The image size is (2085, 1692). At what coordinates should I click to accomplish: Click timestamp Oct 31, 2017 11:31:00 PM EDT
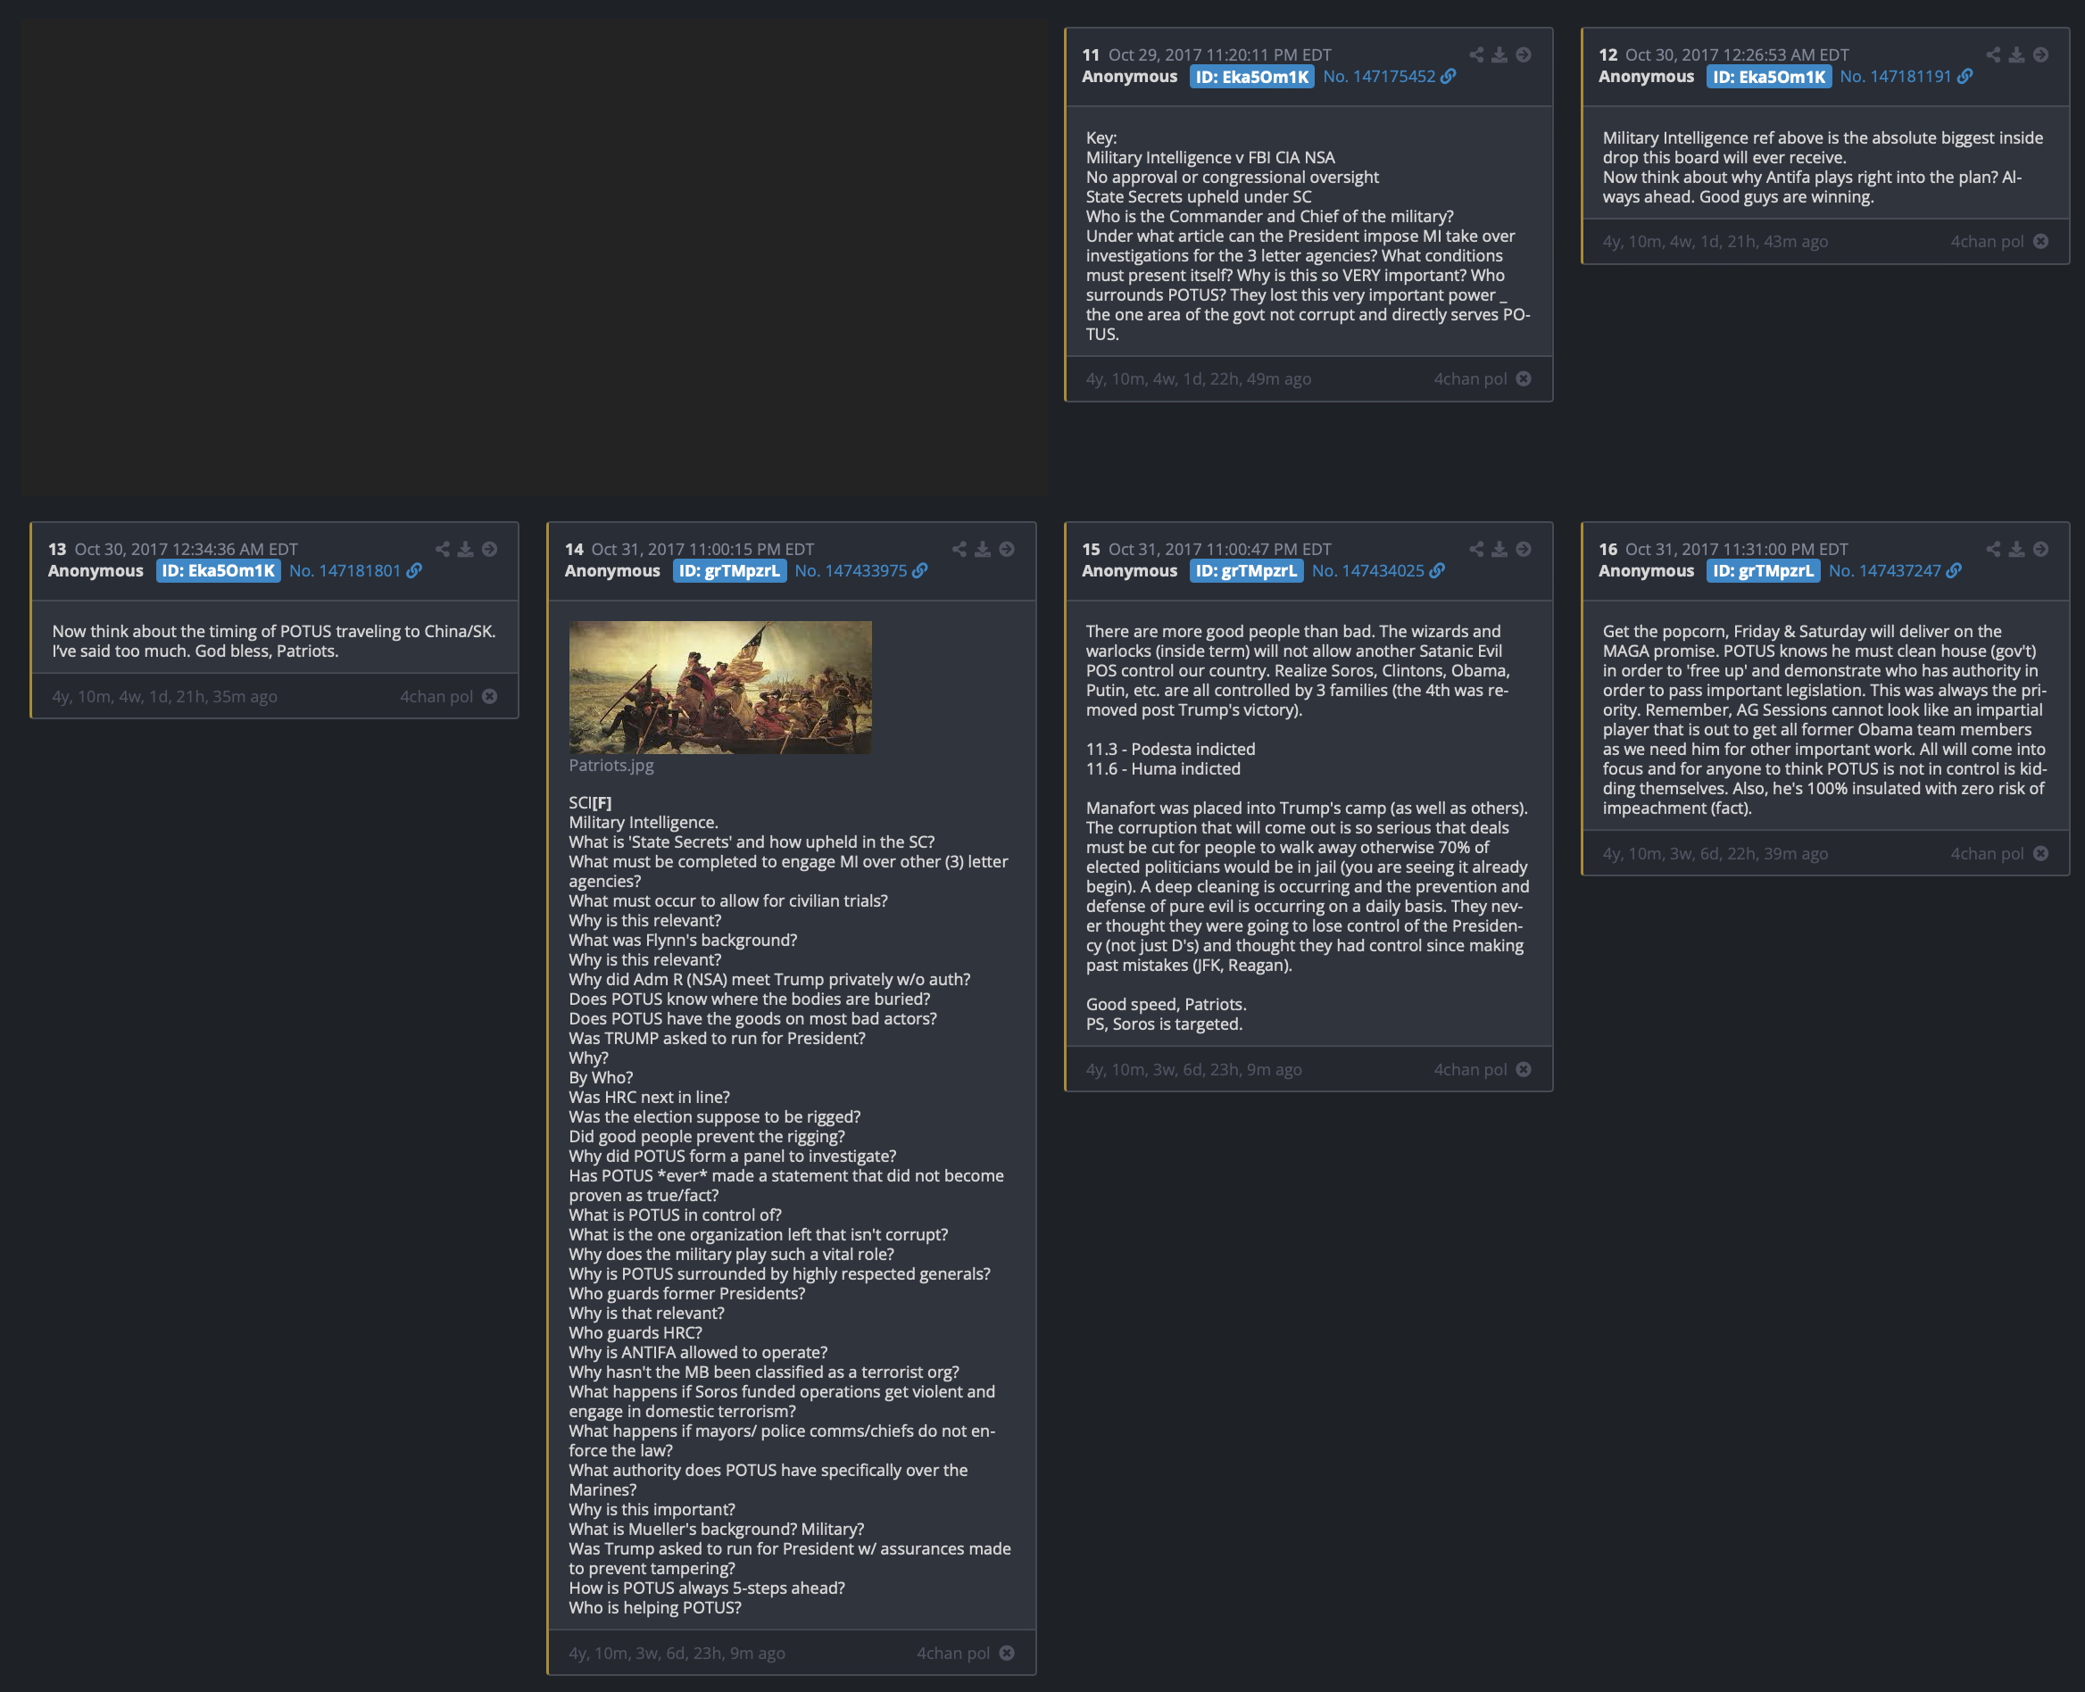[1736, 549]
